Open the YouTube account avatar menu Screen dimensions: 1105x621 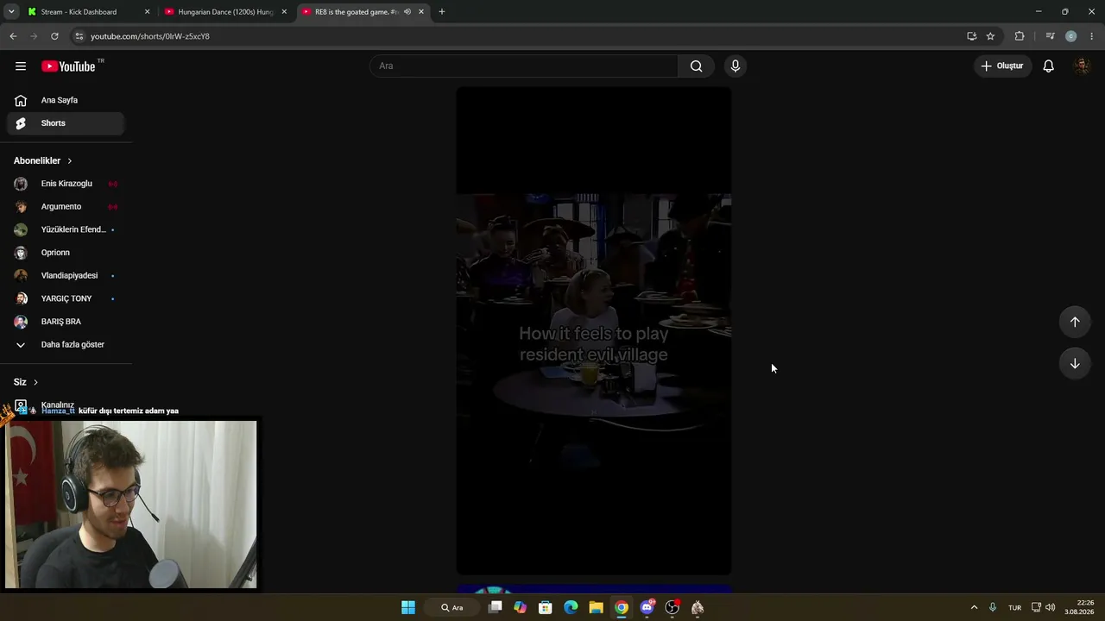[x=1082, y=66]
